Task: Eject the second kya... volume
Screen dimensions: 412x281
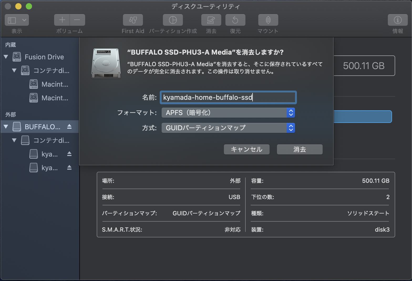Action: tap(69, 168)
